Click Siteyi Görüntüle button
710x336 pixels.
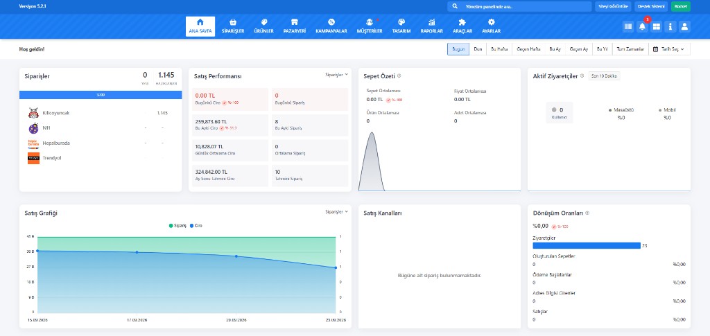tap(613, 7)
